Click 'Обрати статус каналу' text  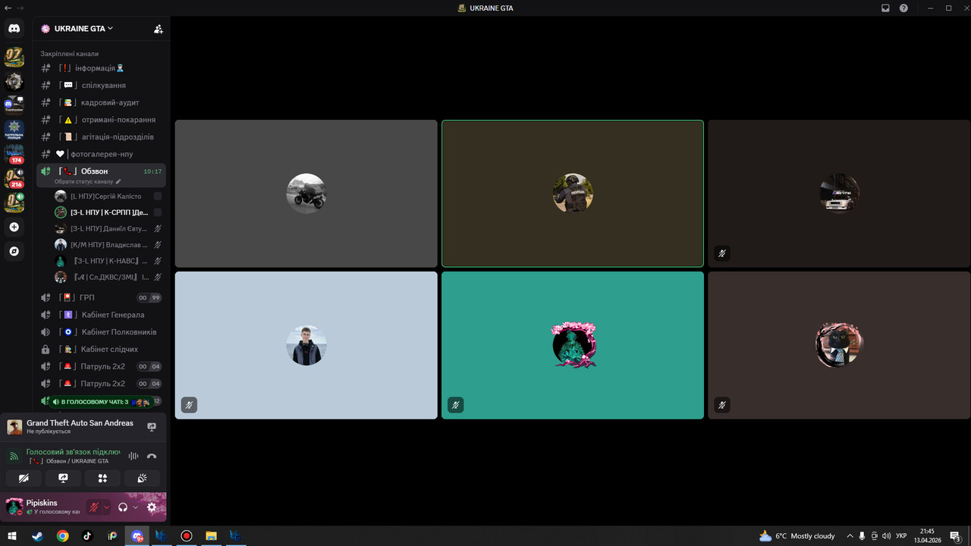click(x=83, y=182)
